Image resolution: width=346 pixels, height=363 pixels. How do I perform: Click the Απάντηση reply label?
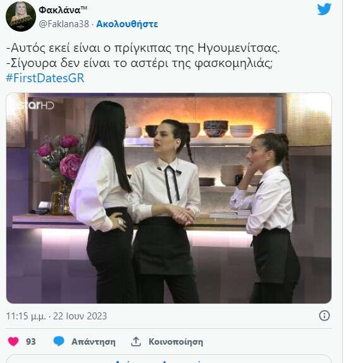(94, 342)
